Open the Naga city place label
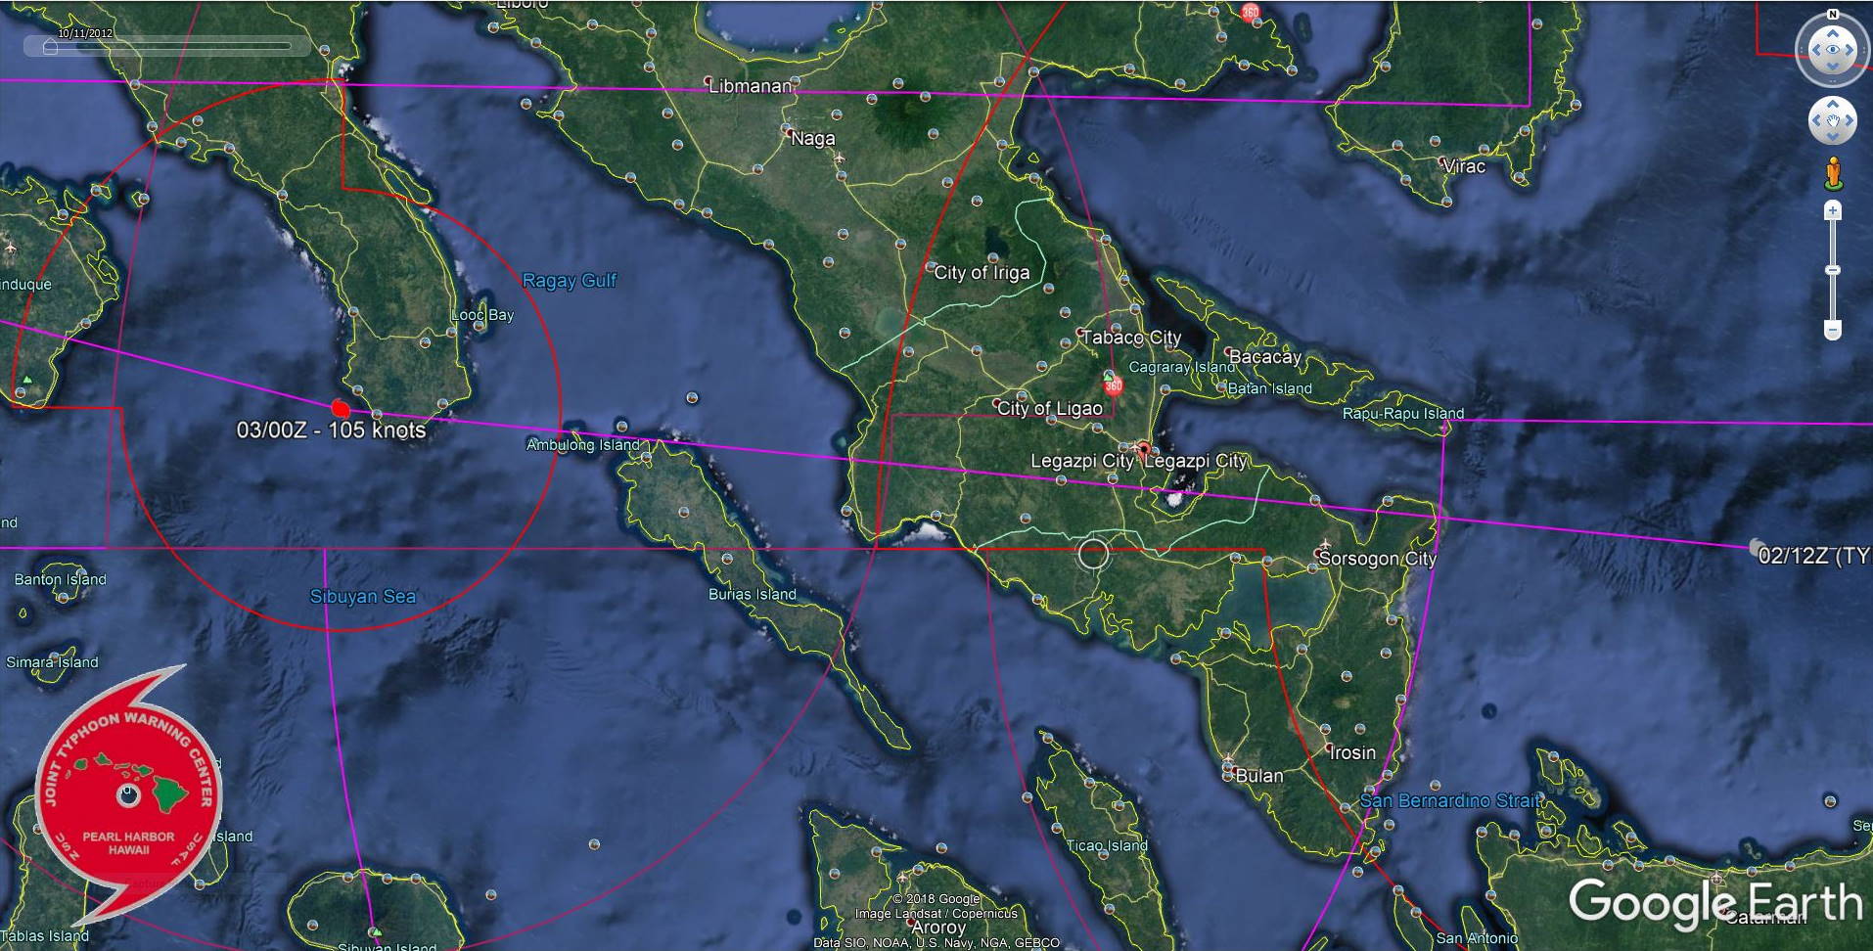The height and width of the screenshot is (951, 1873). (812, 139)
